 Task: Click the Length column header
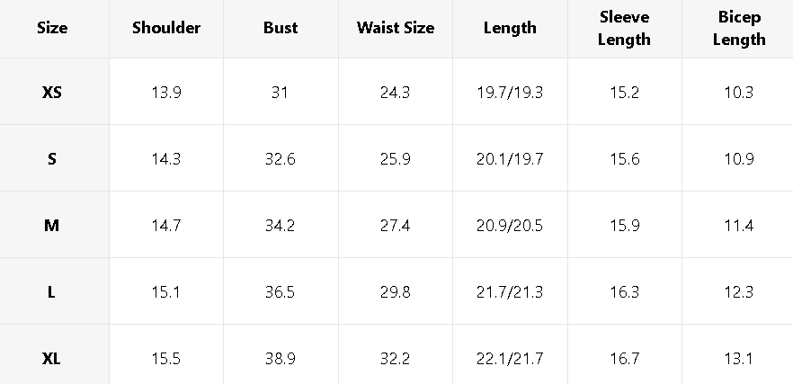click(x=510, y=29)
